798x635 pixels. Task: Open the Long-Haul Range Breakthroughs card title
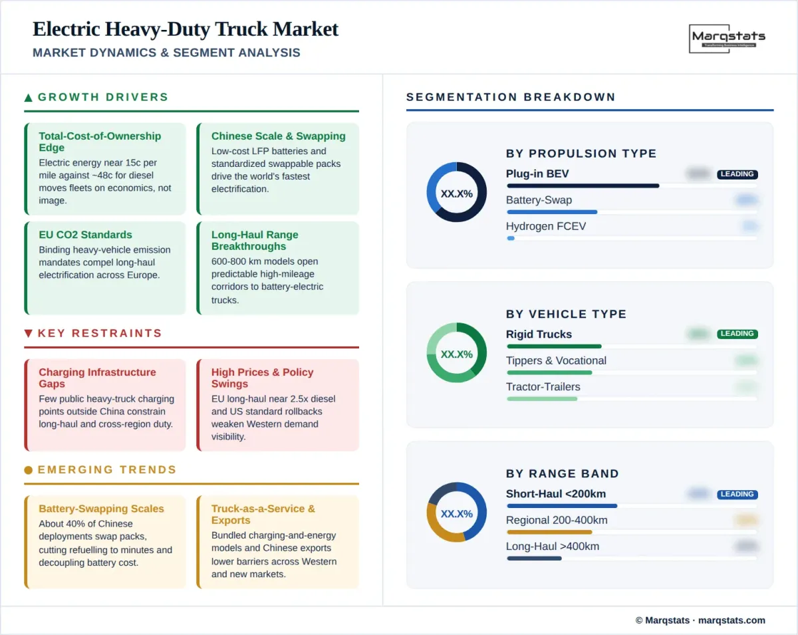(x=255, y=241)
